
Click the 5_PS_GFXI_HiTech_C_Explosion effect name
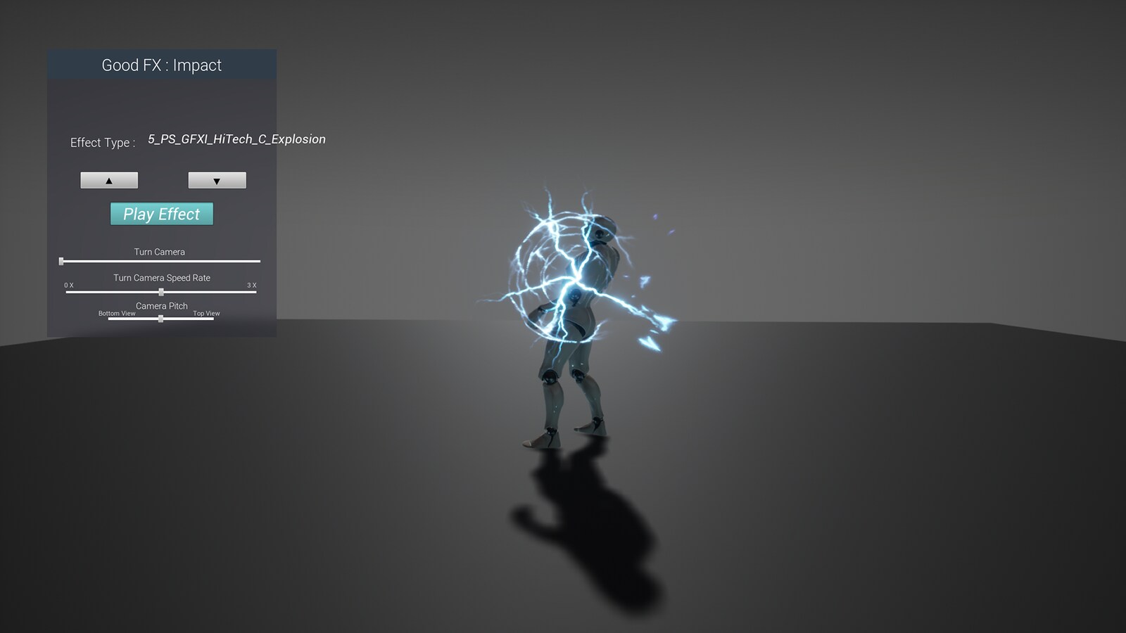pos(236,139)
